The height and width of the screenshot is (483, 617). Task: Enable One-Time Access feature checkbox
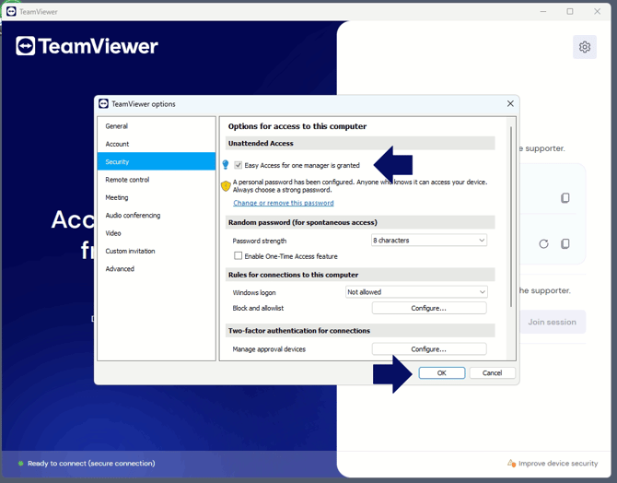tap(239, 256)
